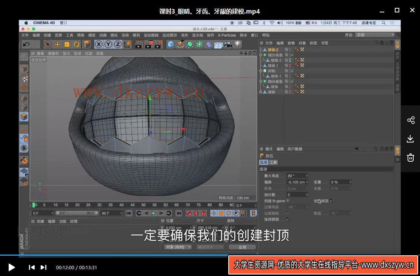Collapse the first 细分曲面 tree node

pyautogui.click(x=261, y=55)
